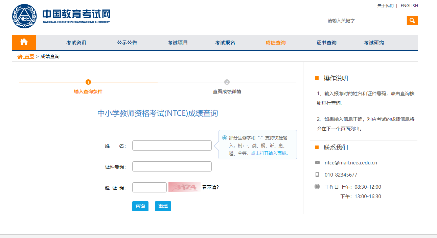Open the 证书查询 menu
The image size is (437, 238).
click(x=327, y=43)
